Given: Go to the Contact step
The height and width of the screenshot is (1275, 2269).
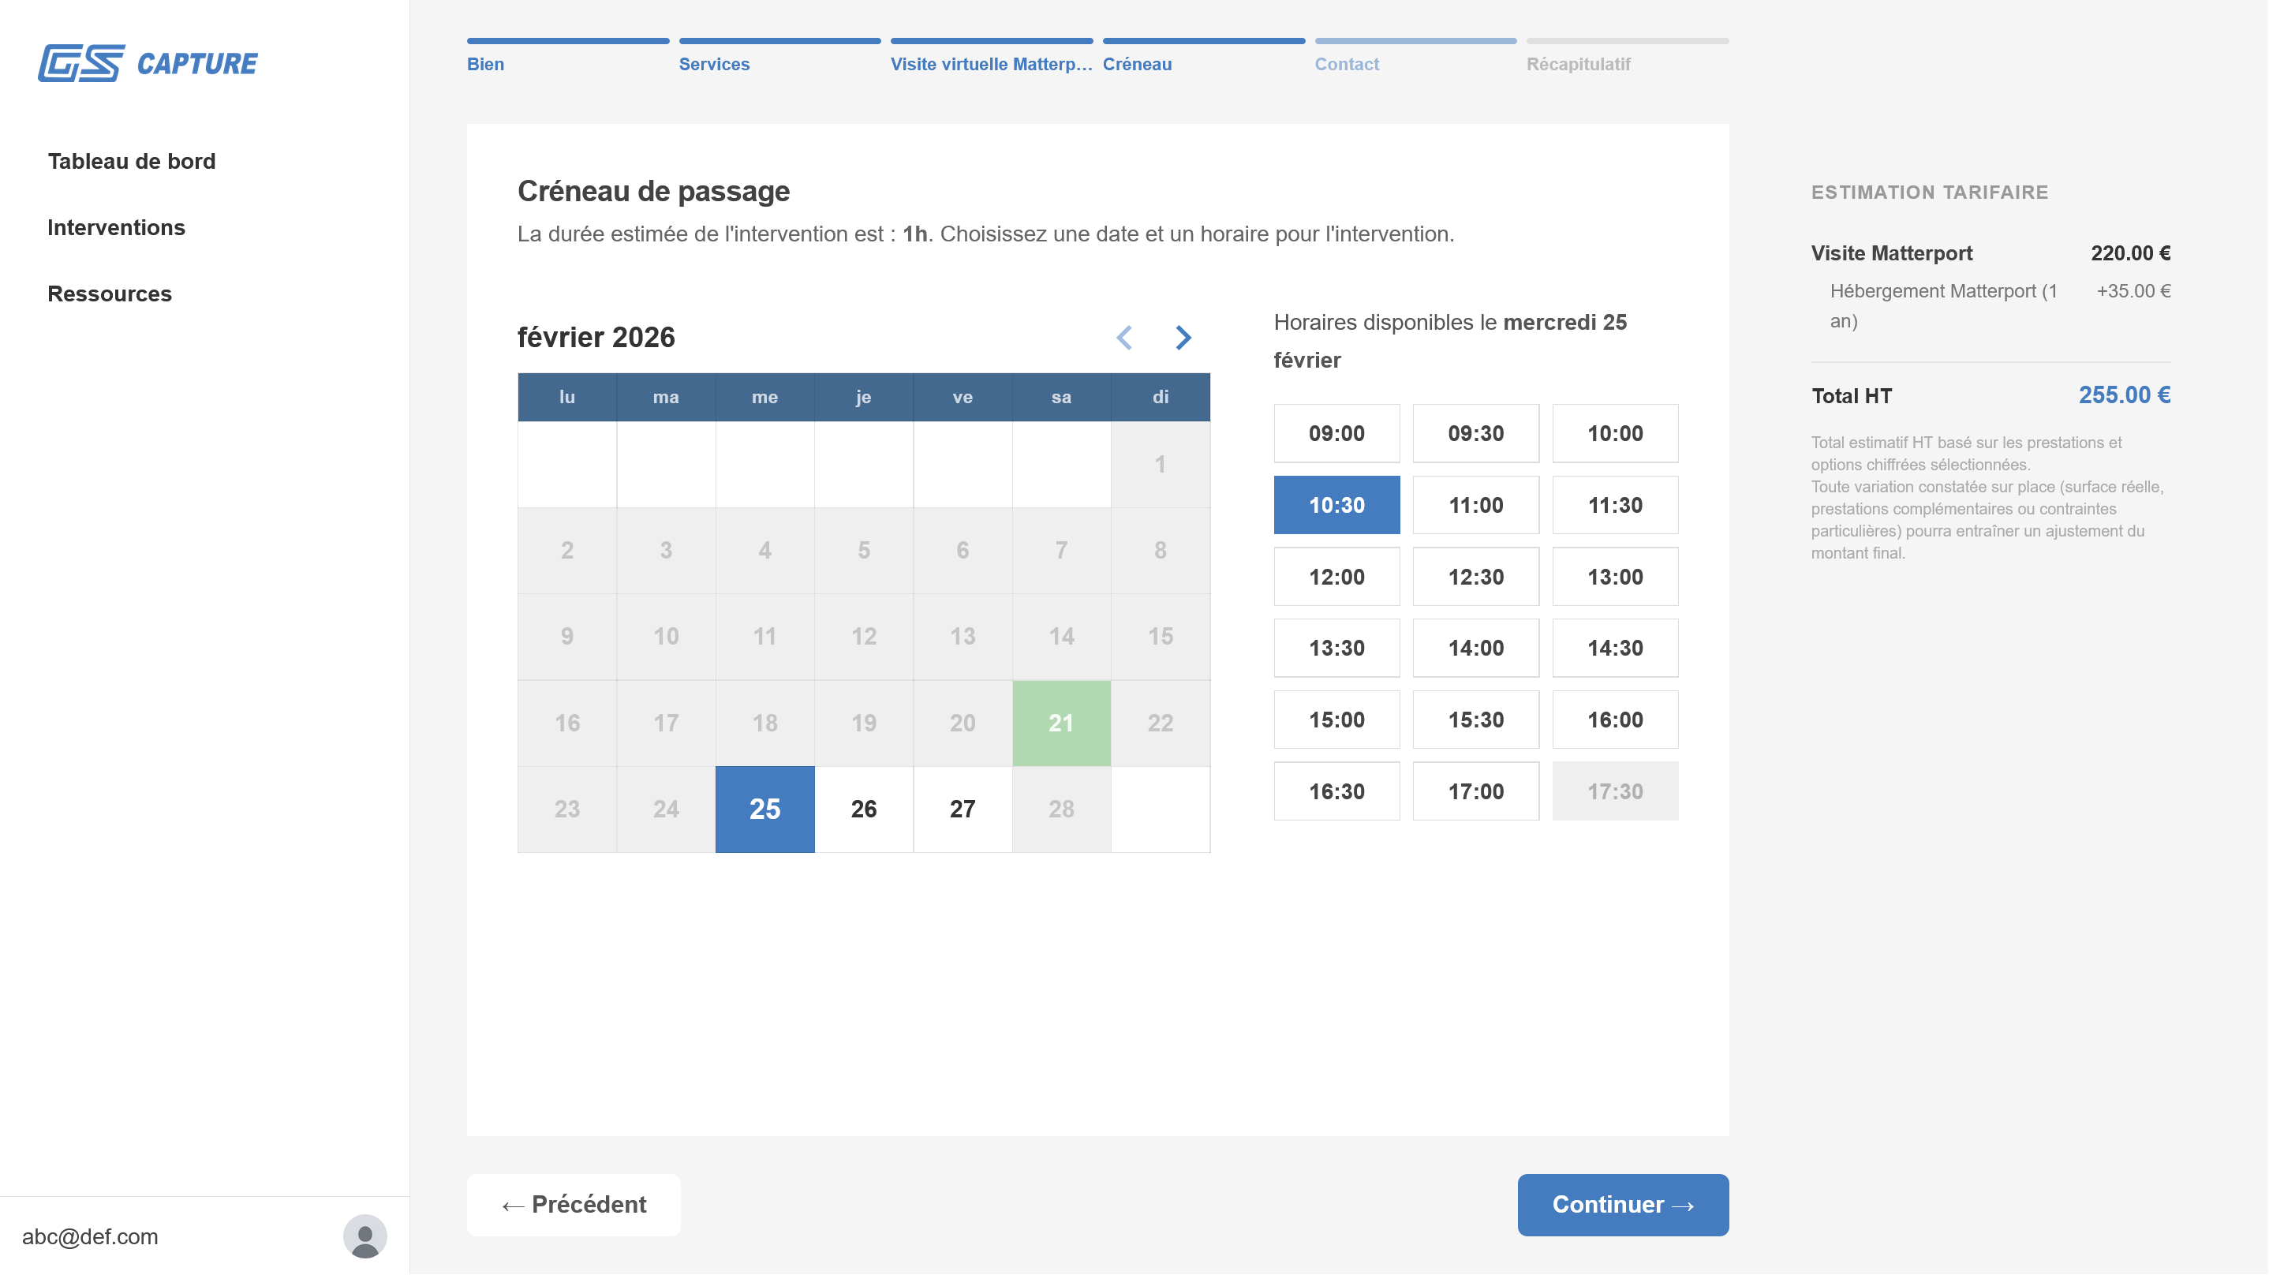Looking at the screenshot, I should [x=1346, y=65].
